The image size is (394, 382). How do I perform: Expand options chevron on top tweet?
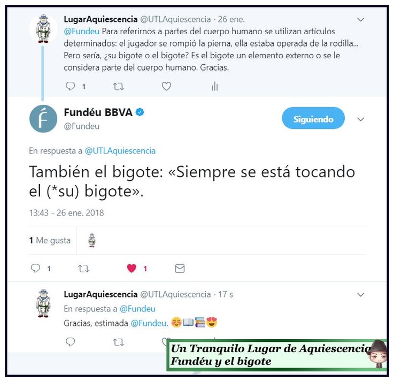361,19
